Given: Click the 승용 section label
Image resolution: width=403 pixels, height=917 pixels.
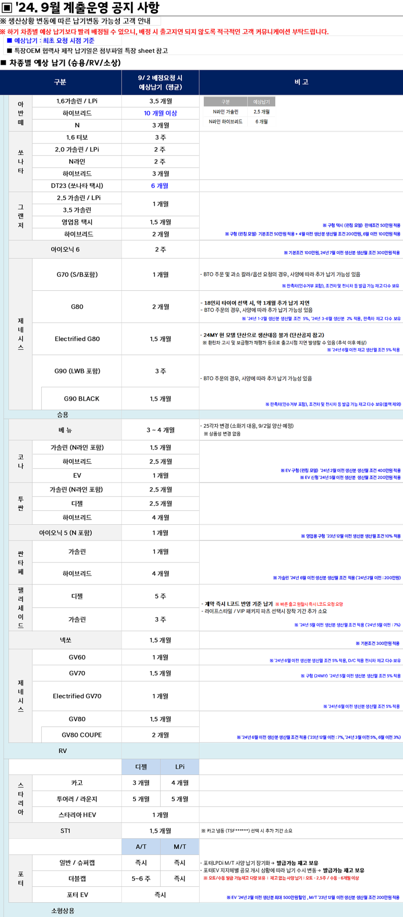Looking at the screenshot, I should [x=63, y=415].
